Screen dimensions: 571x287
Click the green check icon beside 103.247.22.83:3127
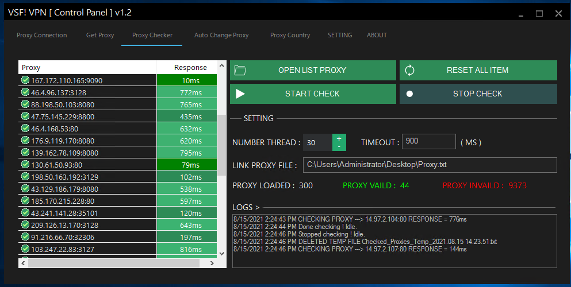[25, 249]
